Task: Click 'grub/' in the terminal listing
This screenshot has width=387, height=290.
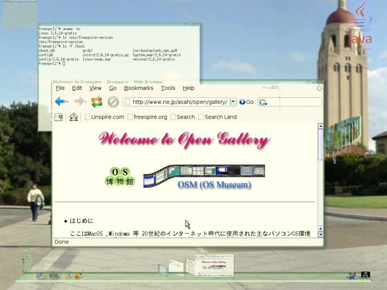Action: pos(88,51)
